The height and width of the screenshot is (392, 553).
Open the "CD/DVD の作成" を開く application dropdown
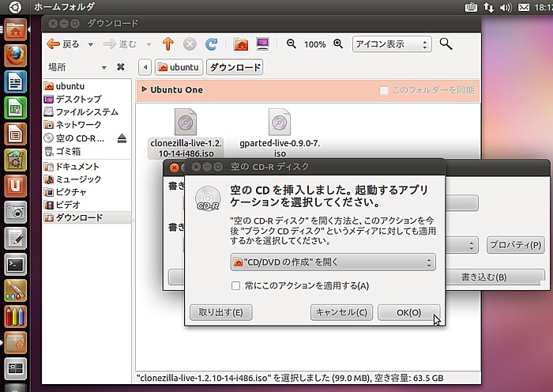[333, 262]
